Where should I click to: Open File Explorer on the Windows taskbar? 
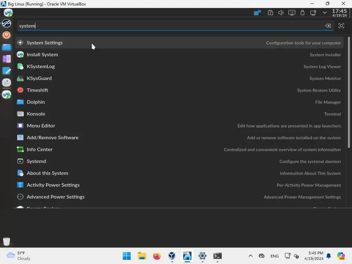(x=142, y=256)
